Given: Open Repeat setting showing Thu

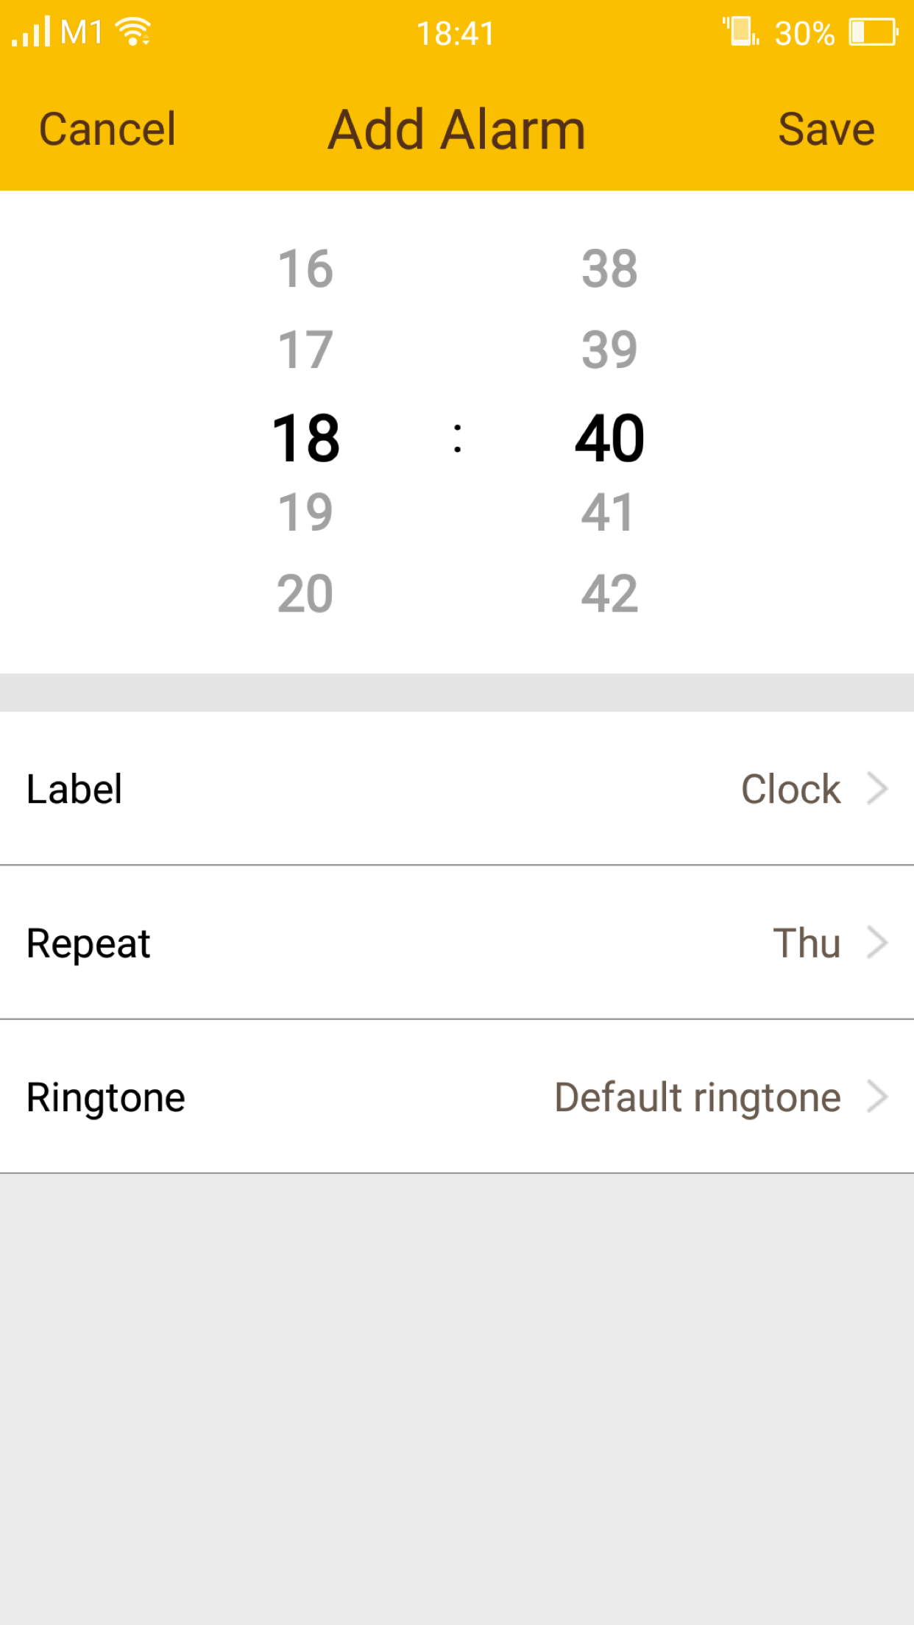Looking at the screenshot, I should coord(807,943).
